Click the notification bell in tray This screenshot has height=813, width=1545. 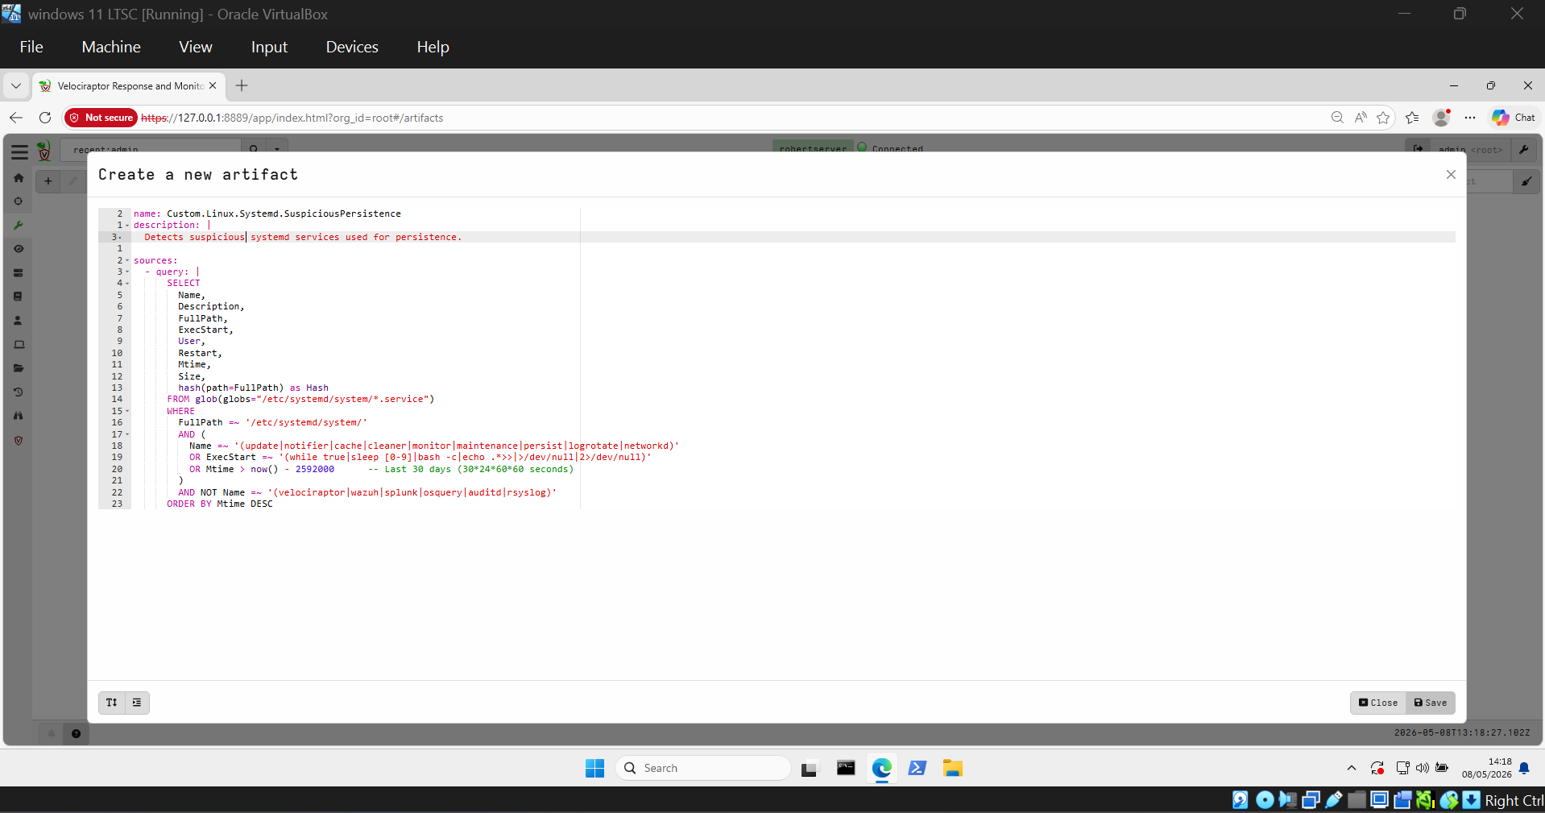[x=1524, y=768]
